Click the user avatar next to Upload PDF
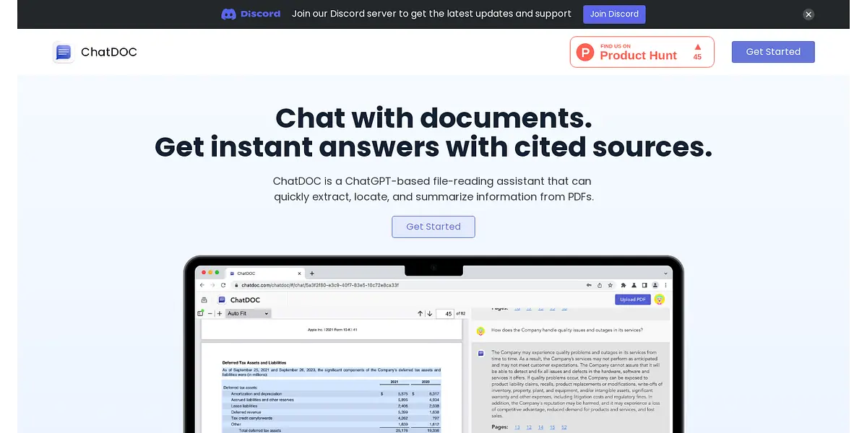This screenshot has height=433, width=867. 659,299
